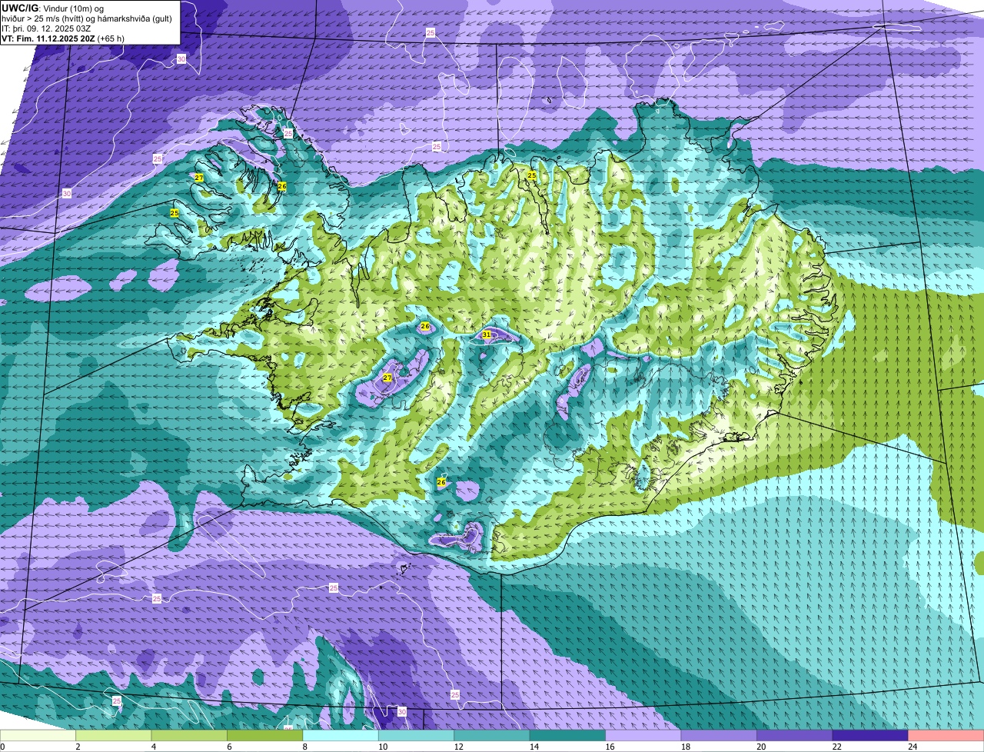
Task: Select the pale cyan 8–10 legend swatch
Action: (342, 735)
